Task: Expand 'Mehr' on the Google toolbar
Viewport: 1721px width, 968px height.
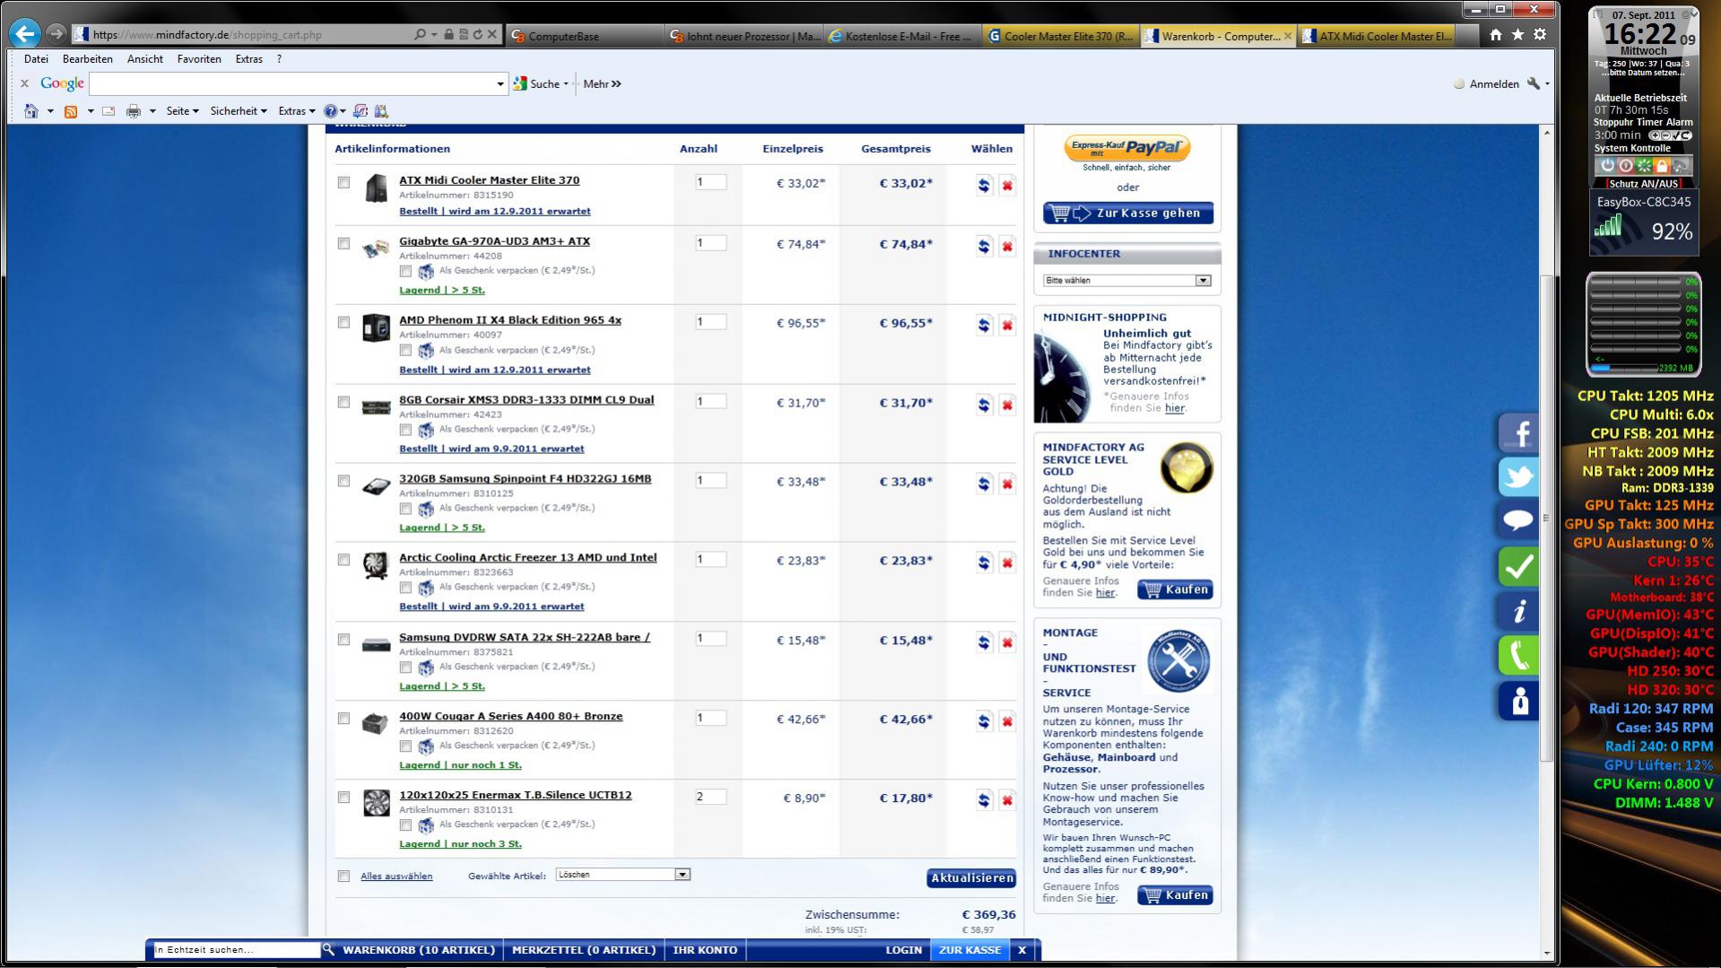Action: (602, 84)
